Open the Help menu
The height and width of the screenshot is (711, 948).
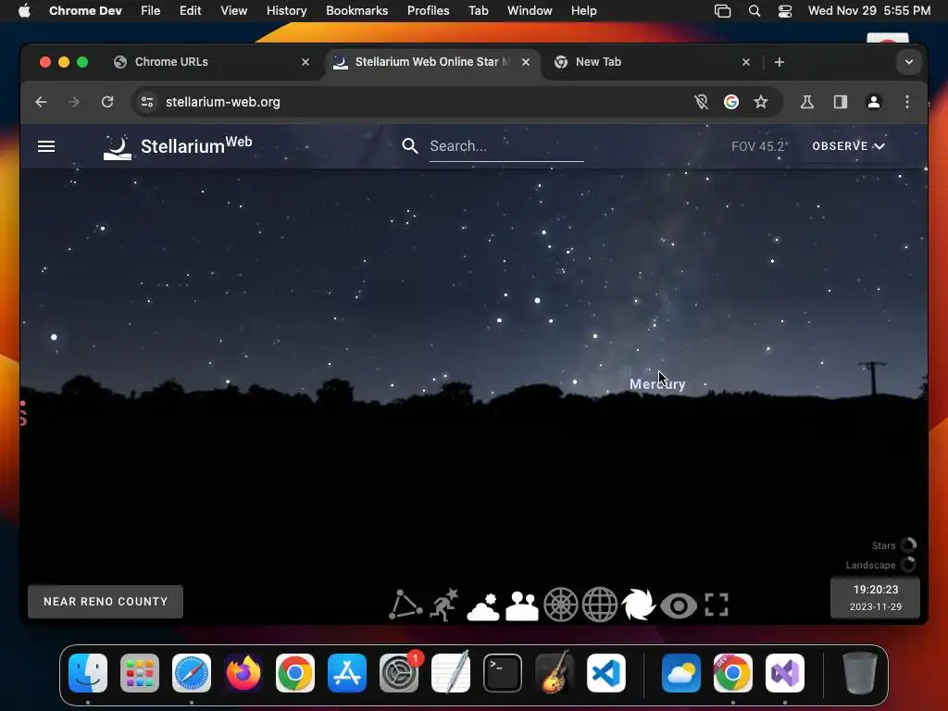583,11
